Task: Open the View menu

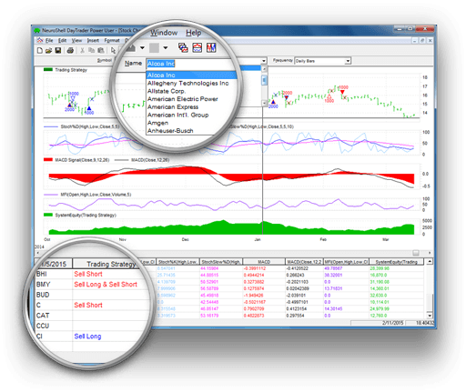Action: pyautogui.click(x=76, y=40)
